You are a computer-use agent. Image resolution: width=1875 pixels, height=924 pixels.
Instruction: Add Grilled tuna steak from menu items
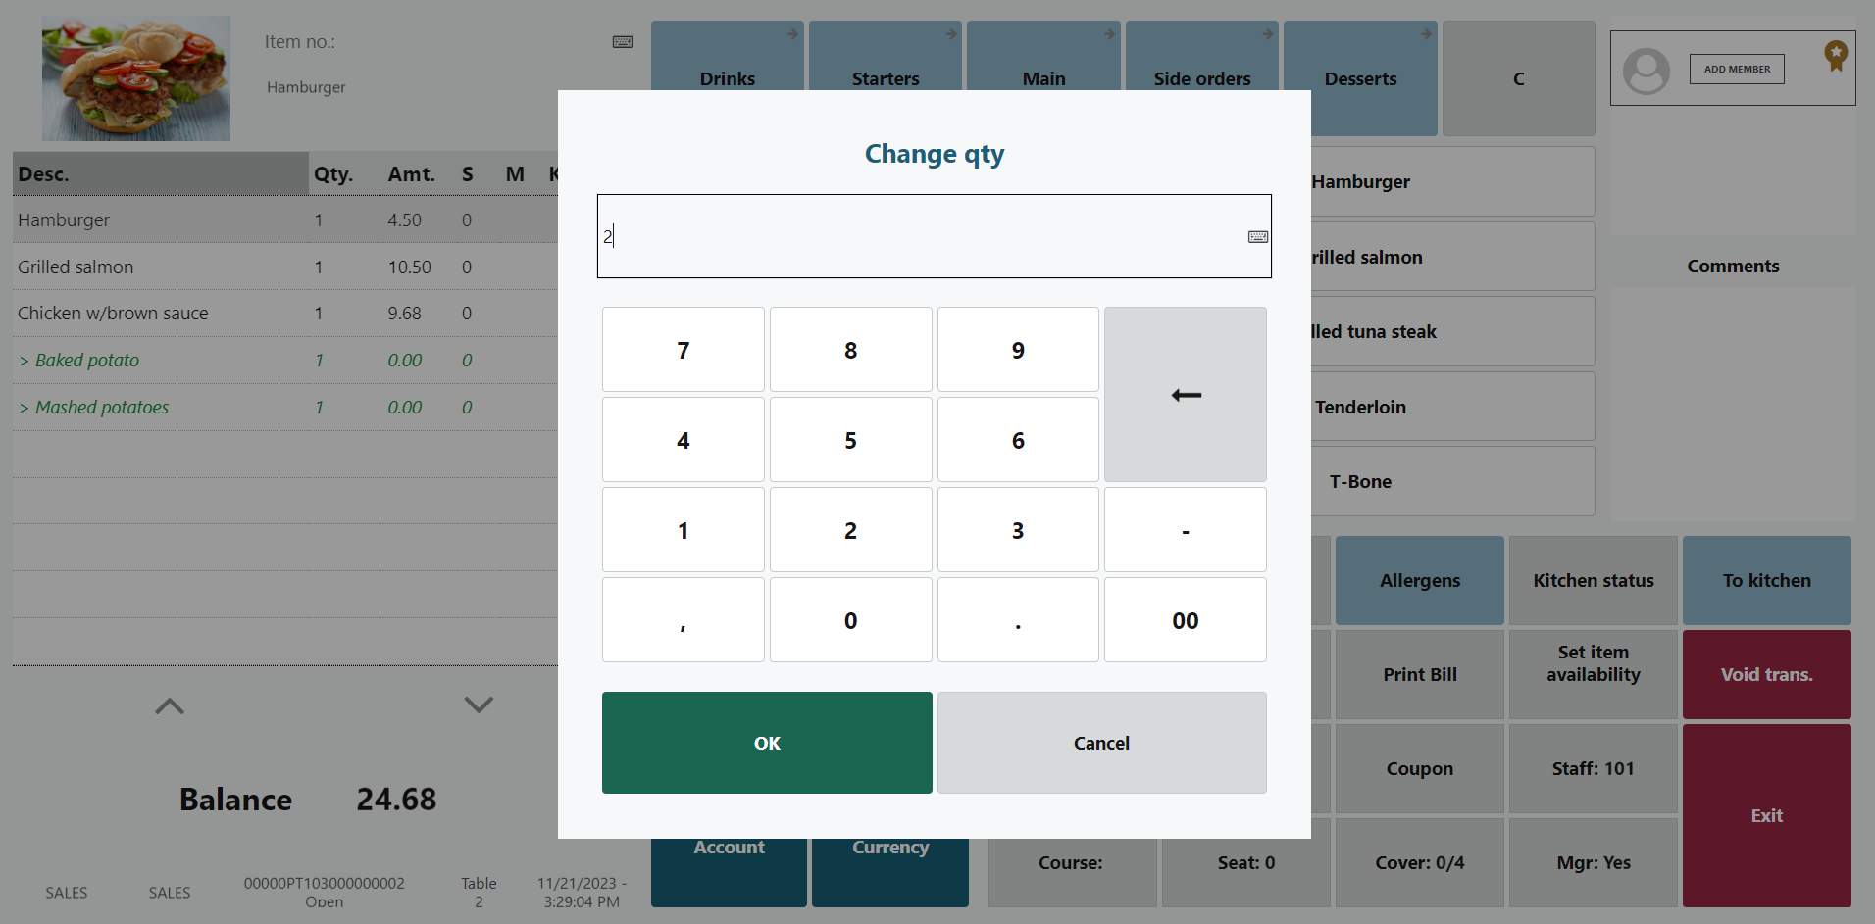point(1452,331)
